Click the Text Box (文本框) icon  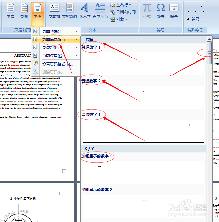point(54,8)
